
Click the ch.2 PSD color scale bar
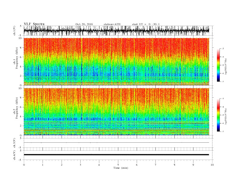coord(218,115)
